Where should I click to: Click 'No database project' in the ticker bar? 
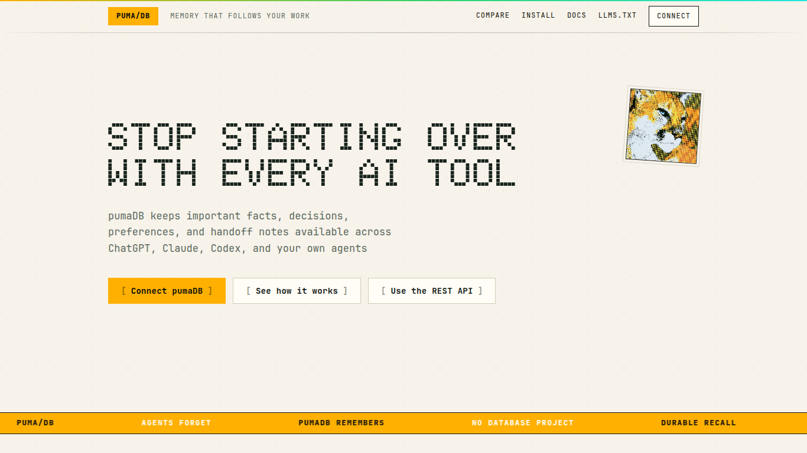(x=523, y=423)
